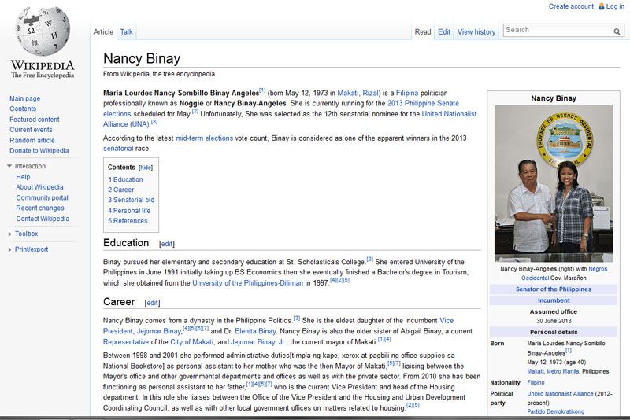
Task: Open the Elenita Binay link
Action: pyautogui.click(x=255, y=331)
